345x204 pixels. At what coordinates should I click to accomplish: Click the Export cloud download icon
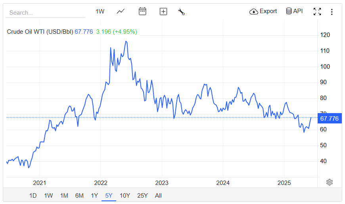point(254,12)
